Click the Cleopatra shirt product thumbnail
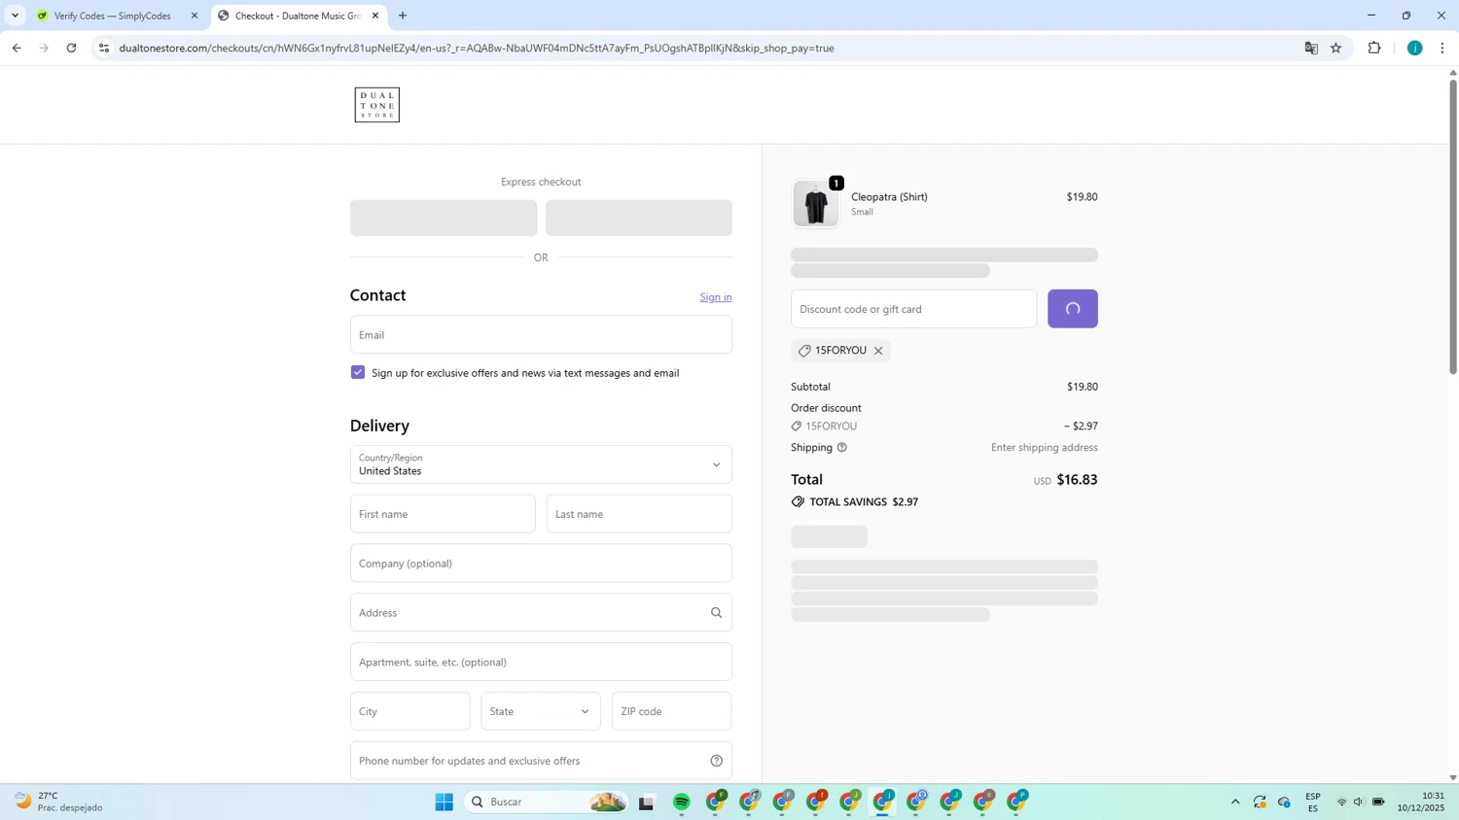The width and height of the screenshot is (1459, 820). tap(815, 204)
